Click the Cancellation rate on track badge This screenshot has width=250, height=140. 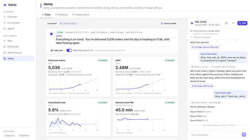[x=103, y=103]
